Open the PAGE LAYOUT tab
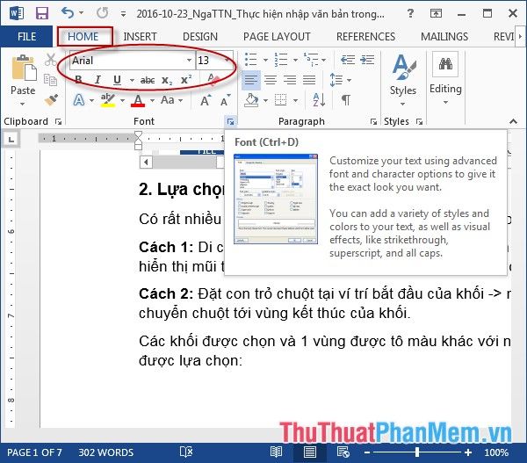Viewport: 527px width, 463px height. (277, 36)
